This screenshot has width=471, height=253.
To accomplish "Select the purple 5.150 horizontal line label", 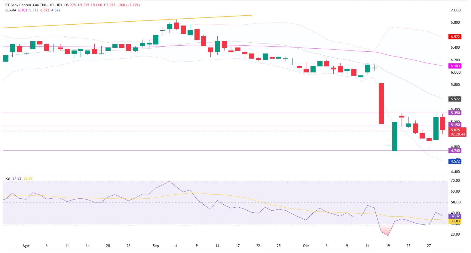I will (455, 125).
